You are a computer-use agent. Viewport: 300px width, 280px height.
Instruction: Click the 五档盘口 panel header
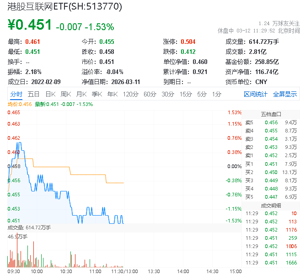pos(271,114)
